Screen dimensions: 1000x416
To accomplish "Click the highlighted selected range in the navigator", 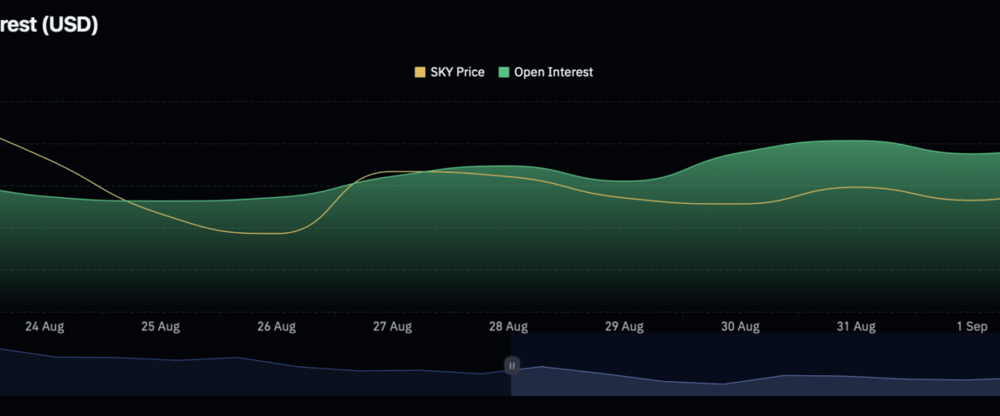I will click(x=750, y=366).
